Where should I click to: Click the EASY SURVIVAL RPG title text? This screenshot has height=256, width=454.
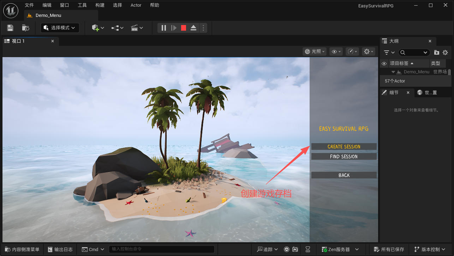tap(344, 129)
